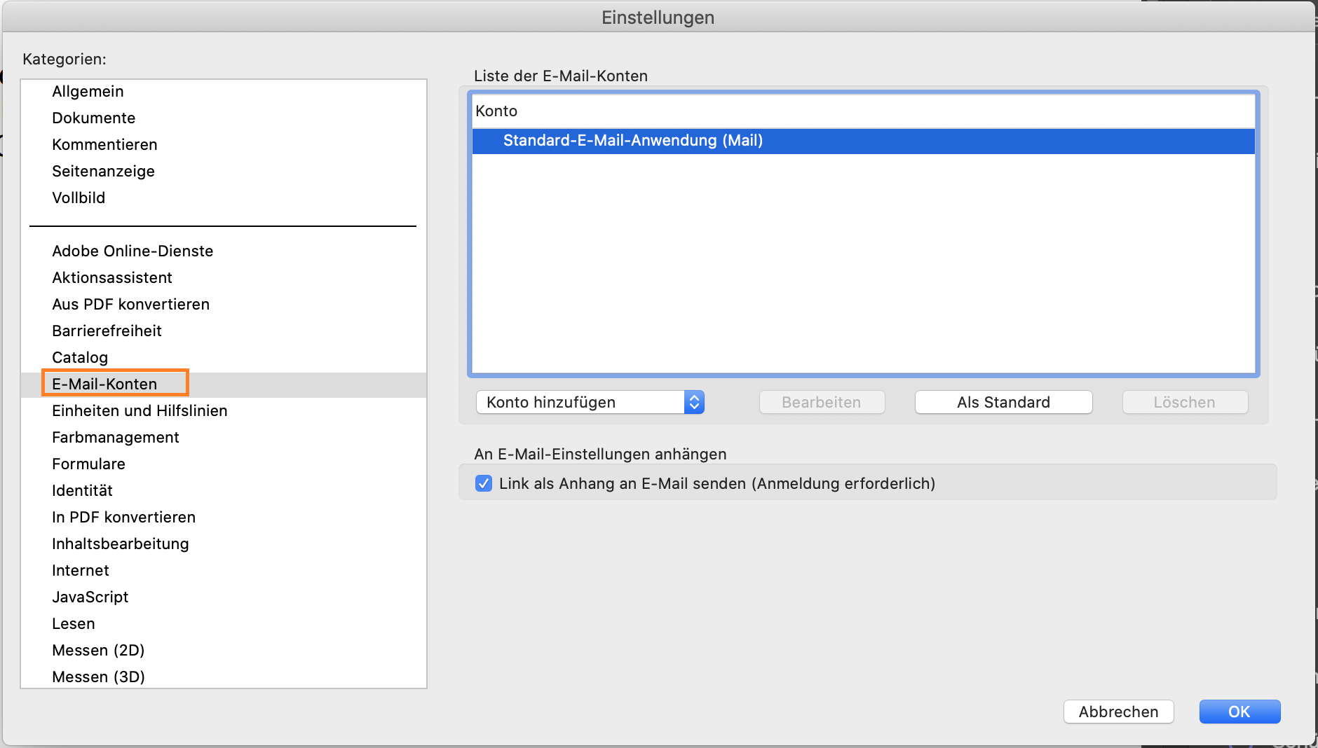
Task: Open the Konto hinzufügen dropdown
Action: [x=582, y=402]
